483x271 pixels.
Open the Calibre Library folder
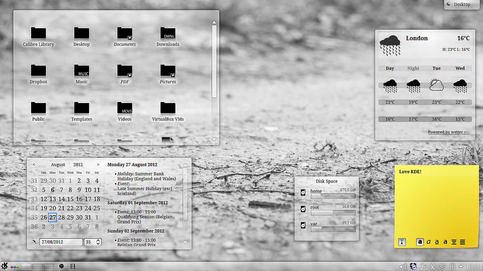click(x=38, y=33)
